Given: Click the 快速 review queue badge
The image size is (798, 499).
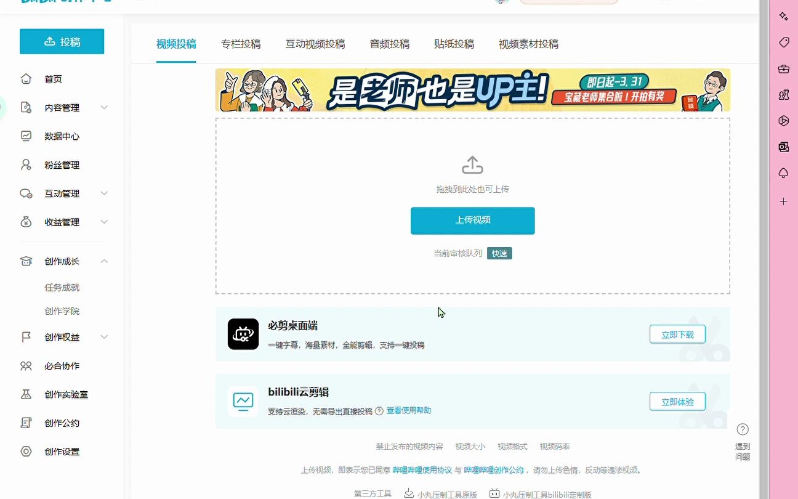Looking at the screenshot, I should tap(499, 253).
